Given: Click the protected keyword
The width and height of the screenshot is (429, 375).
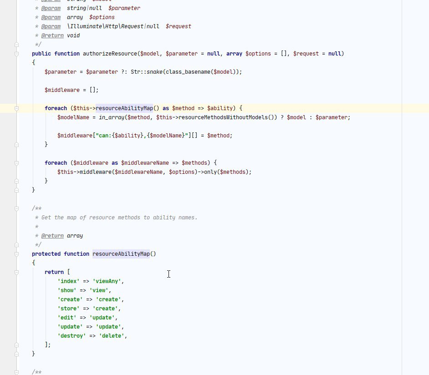Looking at the screenshot, I should tap(46, 254).
